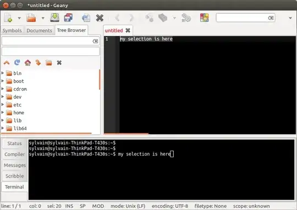Compile the current file
Screen dimensions: 297x210
tap(149, 18)
